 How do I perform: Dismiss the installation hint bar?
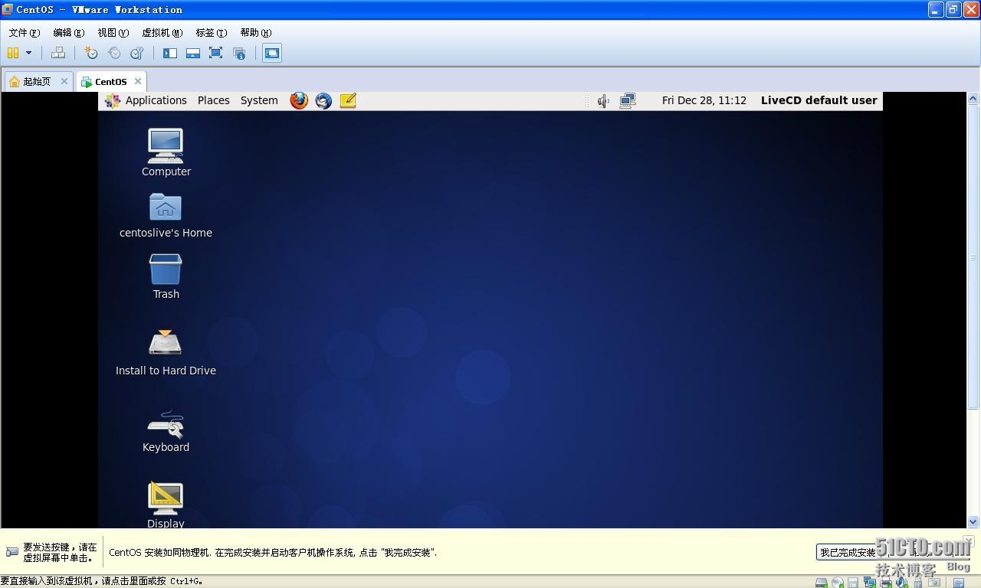(968, 541)
